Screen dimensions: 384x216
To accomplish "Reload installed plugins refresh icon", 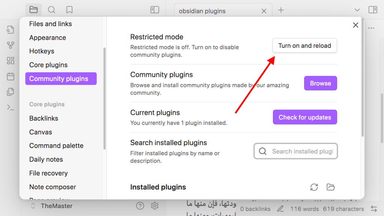I will click(314, 187).
